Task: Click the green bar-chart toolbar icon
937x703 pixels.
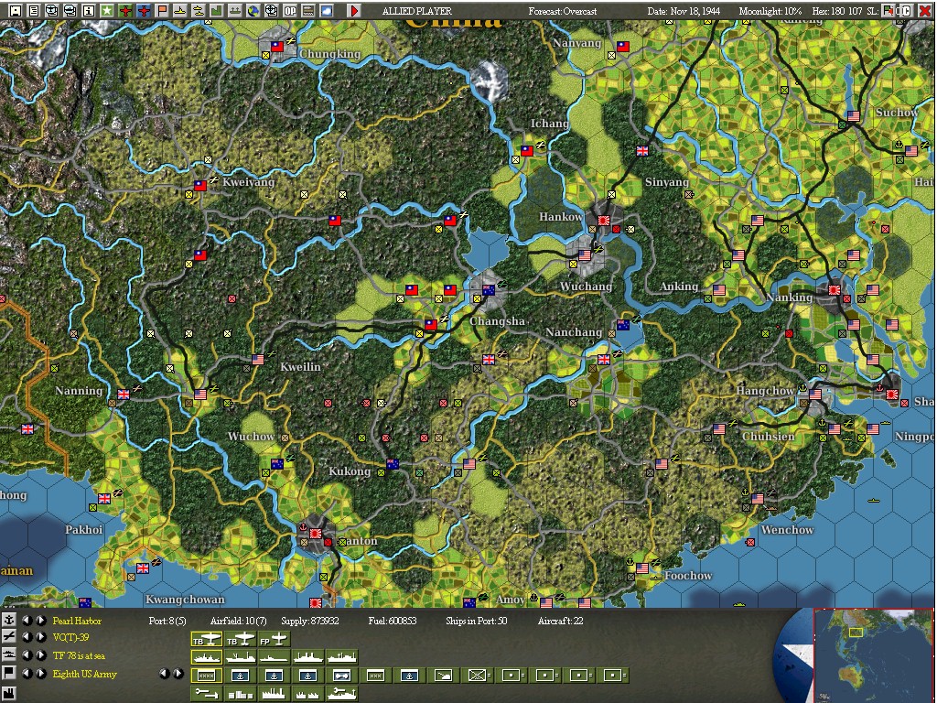Action: pos(216,11)
